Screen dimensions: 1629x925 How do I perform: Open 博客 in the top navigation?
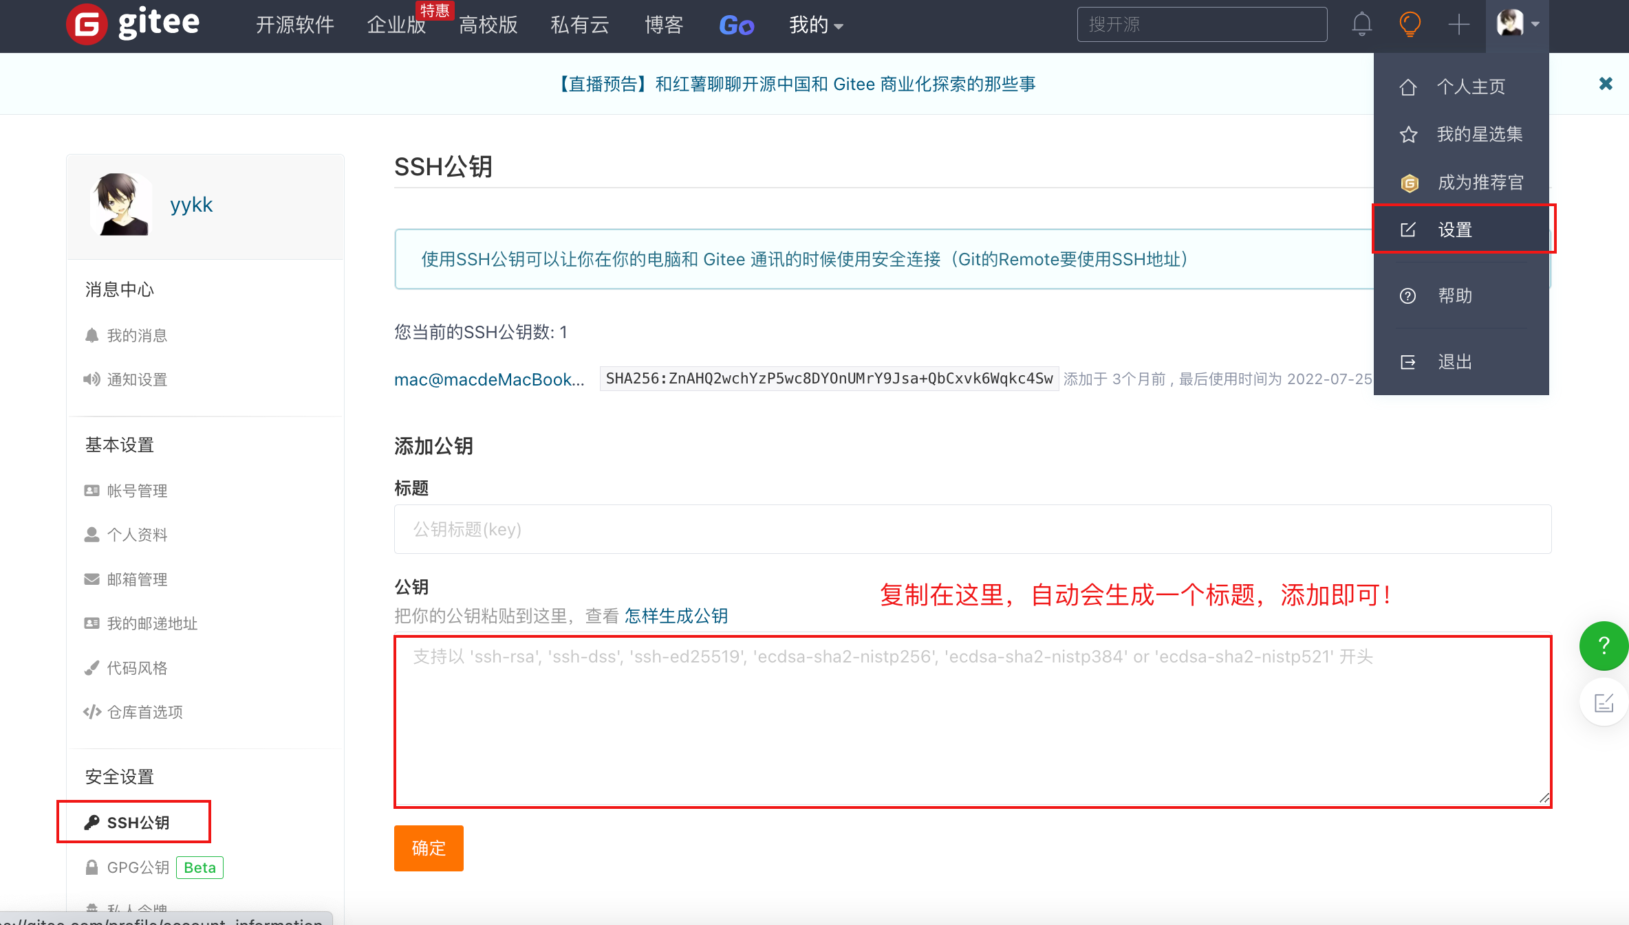(664, 25)
